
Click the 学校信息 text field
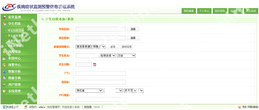(x=101, y=29)
